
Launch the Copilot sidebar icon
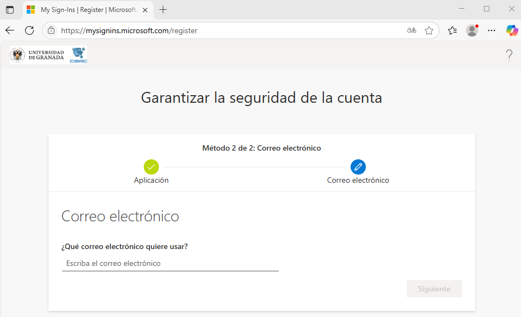click(x=512, y=30)
